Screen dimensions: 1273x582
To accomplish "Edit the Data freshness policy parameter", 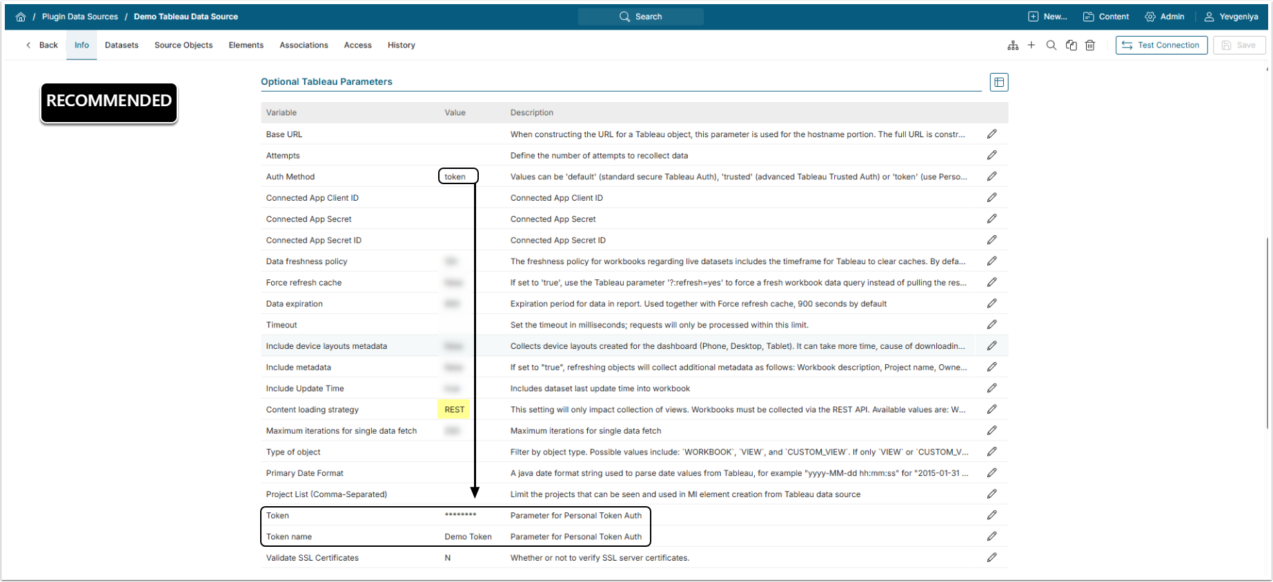I will click(991, 261).
